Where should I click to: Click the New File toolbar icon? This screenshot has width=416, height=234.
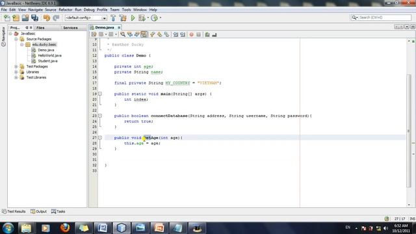click(7, 18)
